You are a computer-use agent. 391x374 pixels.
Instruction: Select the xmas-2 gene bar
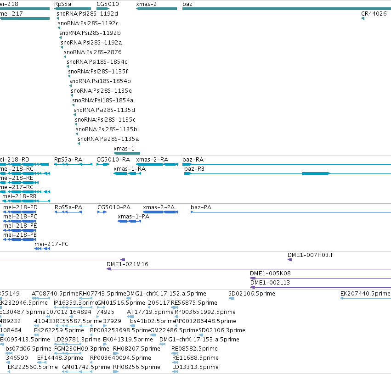pyautogui.click(x=156, y=9)
